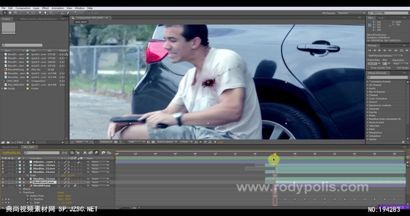
Task: Open Frame Rate dropdown in Preview
Action: pyautogui.click(x=374, y=64)
